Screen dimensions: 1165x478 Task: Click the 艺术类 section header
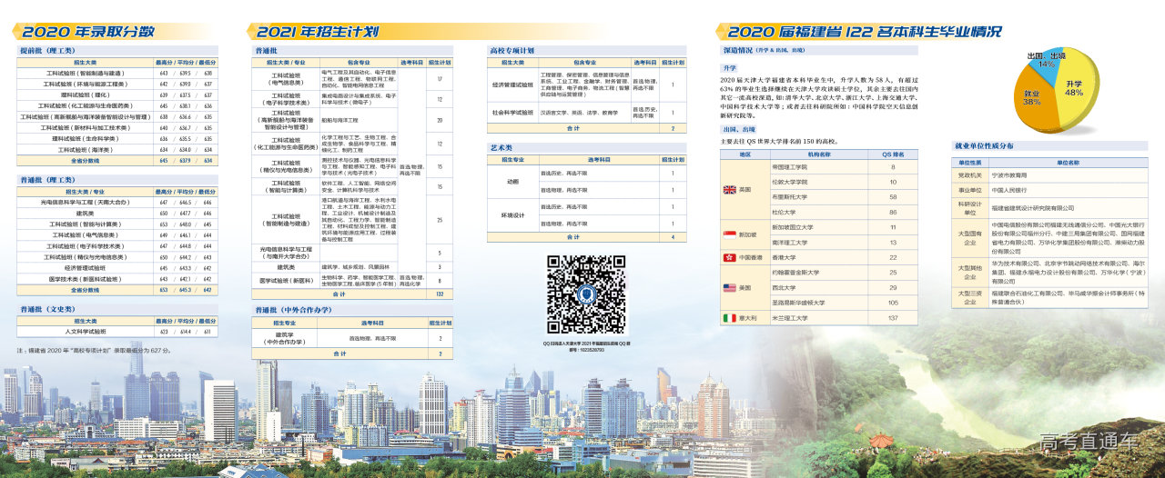pyautogui.click(x=501, y=147)
